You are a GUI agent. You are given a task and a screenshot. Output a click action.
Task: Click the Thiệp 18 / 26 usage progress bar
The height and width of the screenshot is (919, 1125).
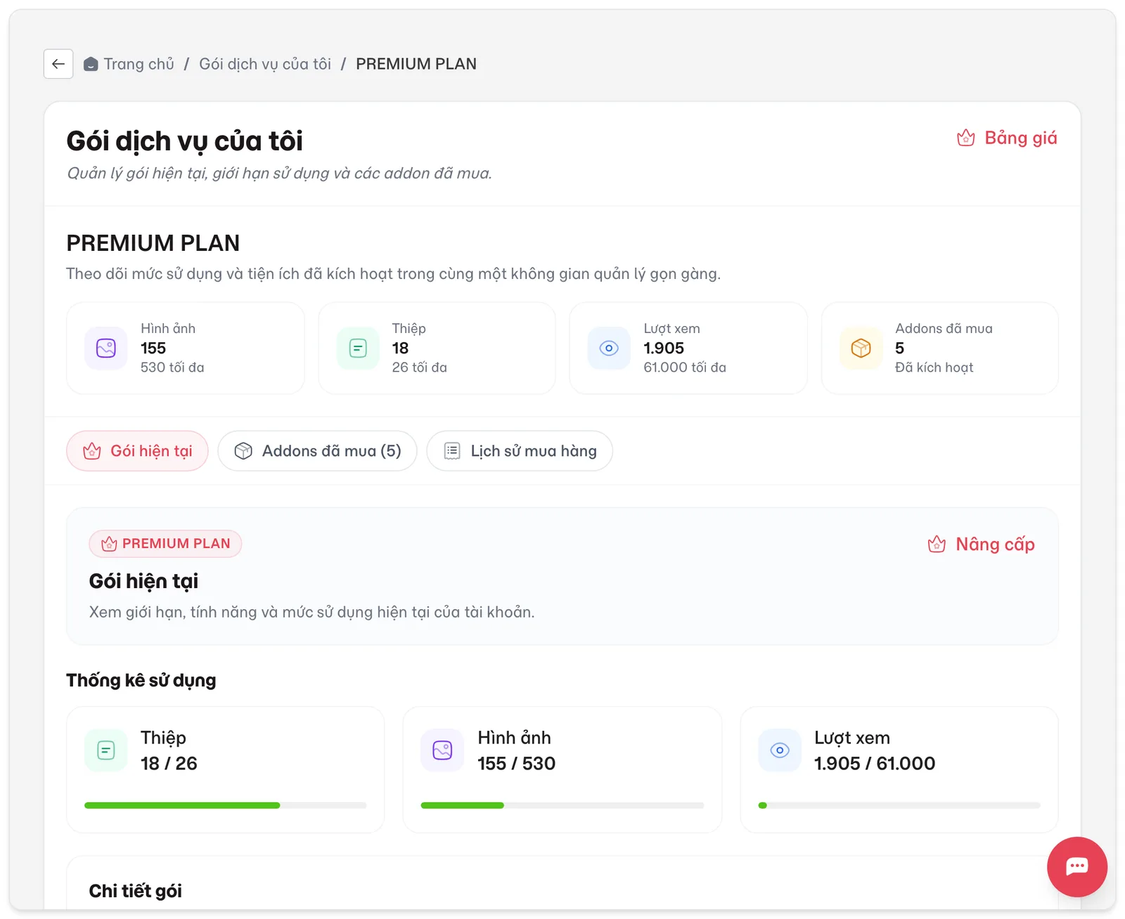coord(225,805)
